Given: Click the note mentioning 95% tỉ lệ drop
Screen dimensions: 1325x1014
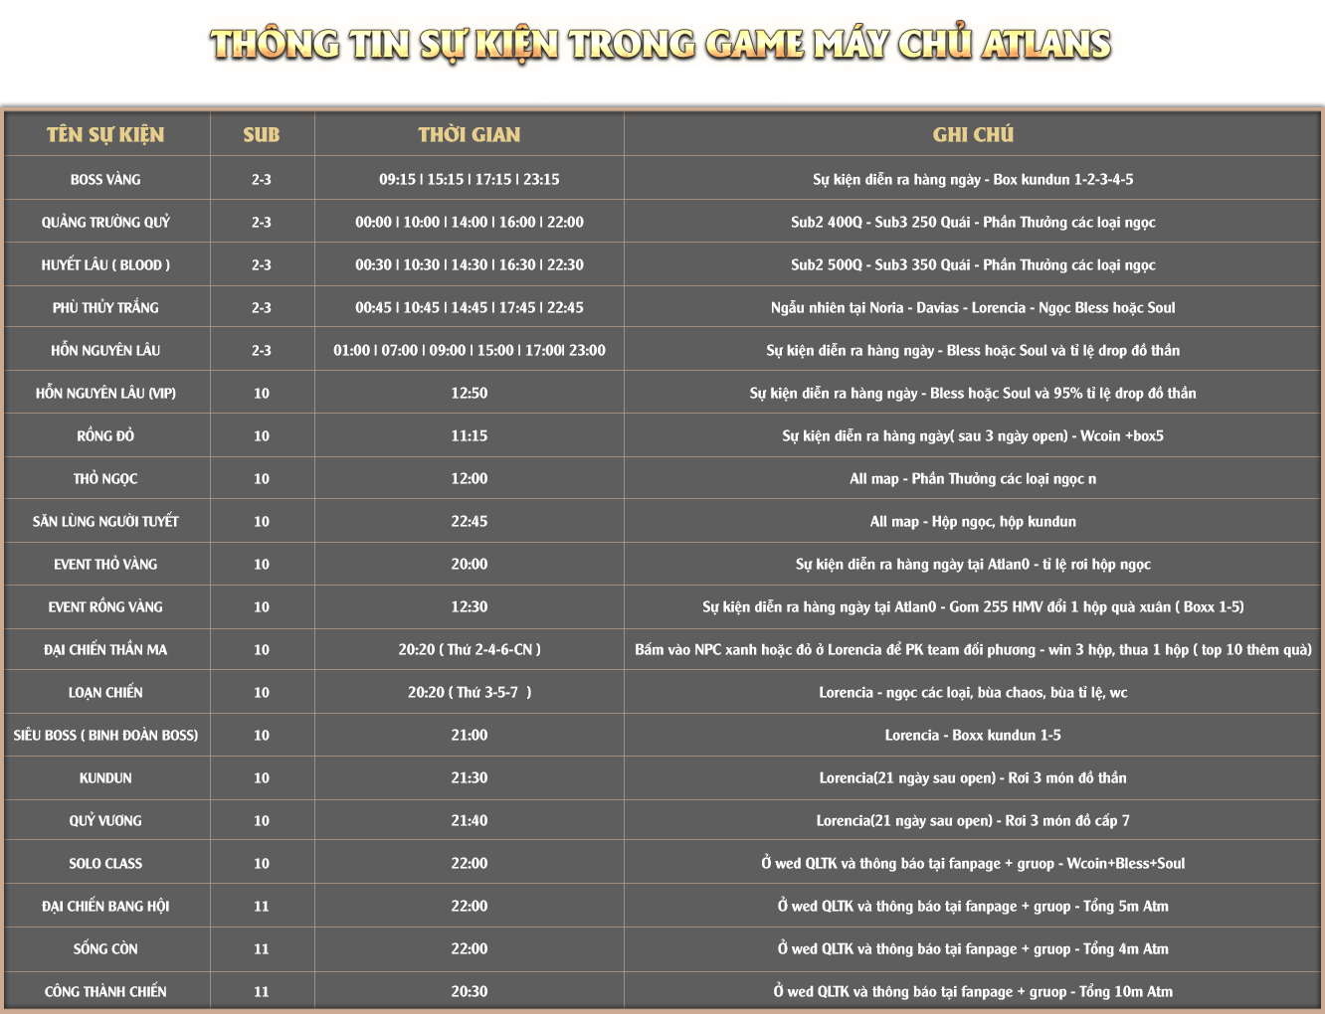Looking at the screenshot, I should [973, 394].
